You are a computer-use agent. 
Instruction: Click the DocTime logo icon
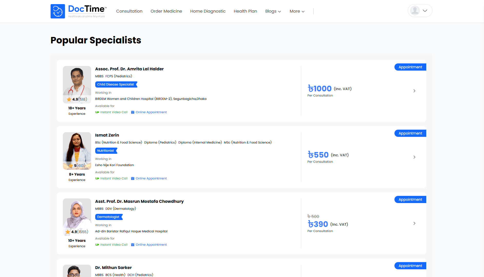[x=58, y=11]
